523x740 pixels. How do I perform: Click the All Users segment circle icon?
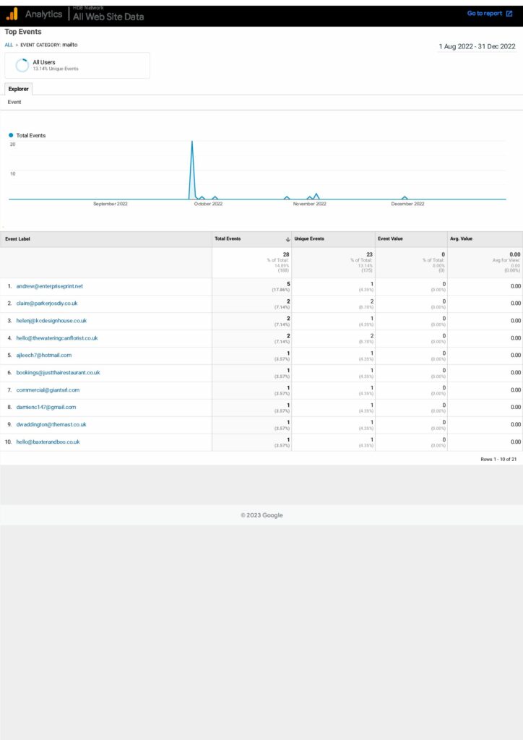(x=22, y=65)
